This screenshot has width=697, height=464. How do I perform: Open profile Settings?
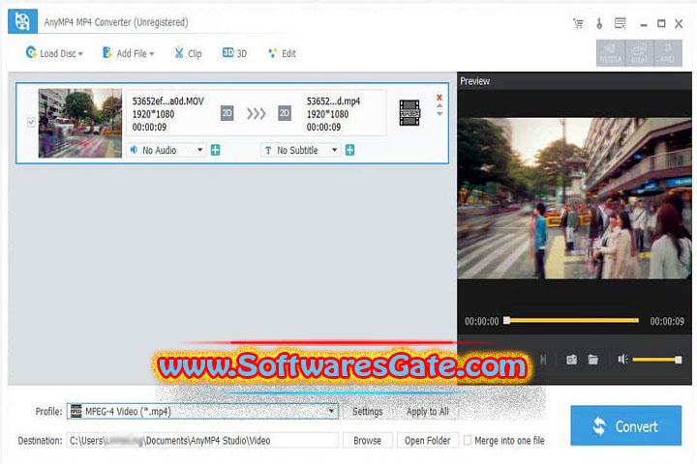368,412
